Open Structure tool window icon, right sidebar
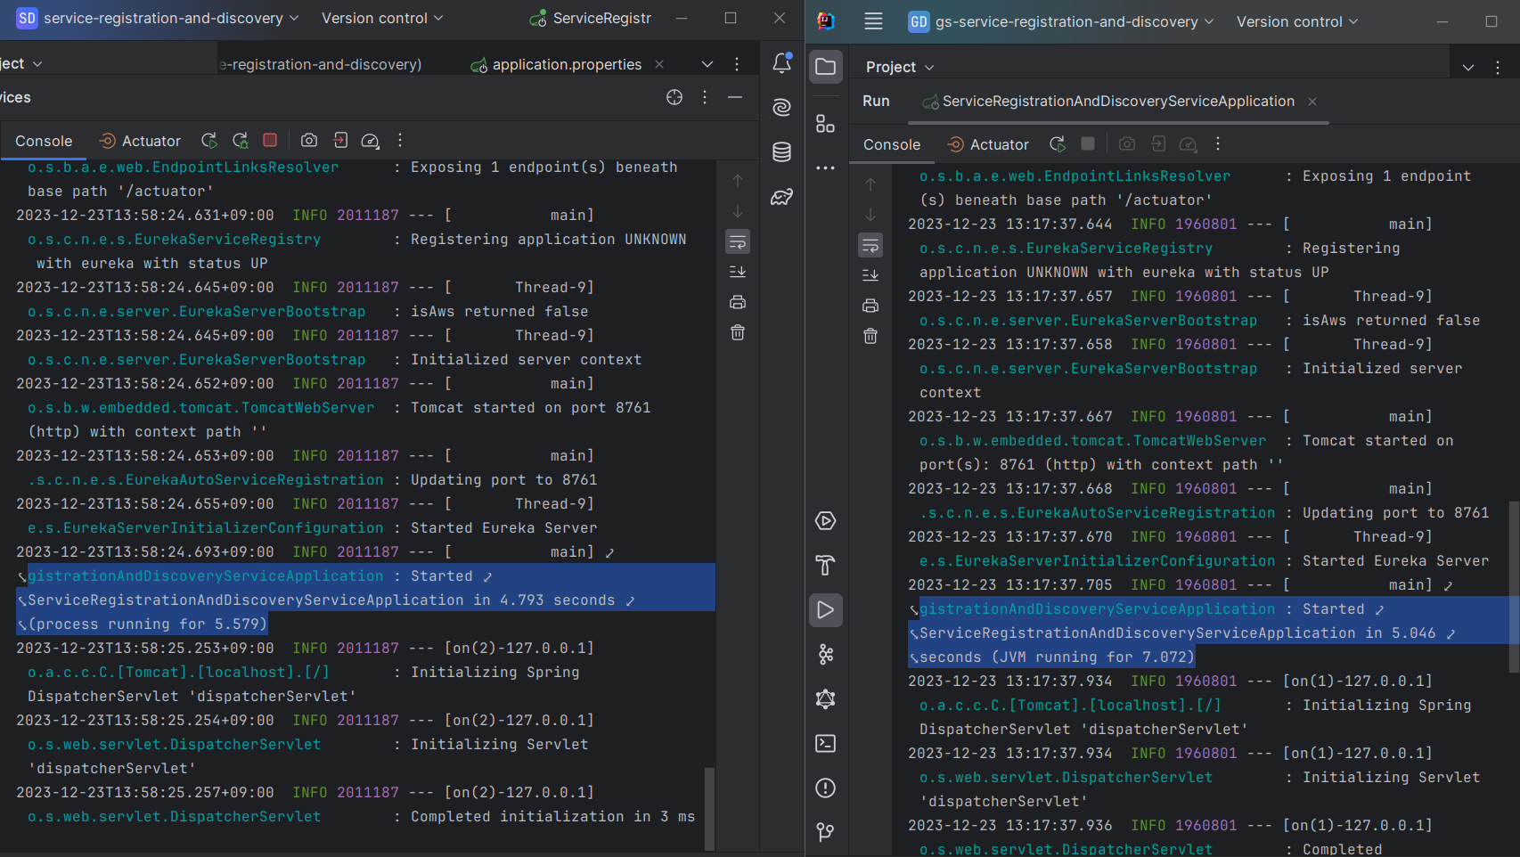The image size is (1520, 857). point(826,124)
